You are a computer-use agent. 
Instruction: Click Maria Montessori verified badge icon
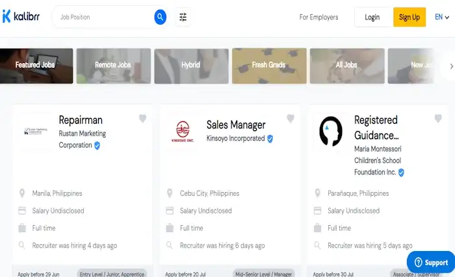(x=401, y=173)
